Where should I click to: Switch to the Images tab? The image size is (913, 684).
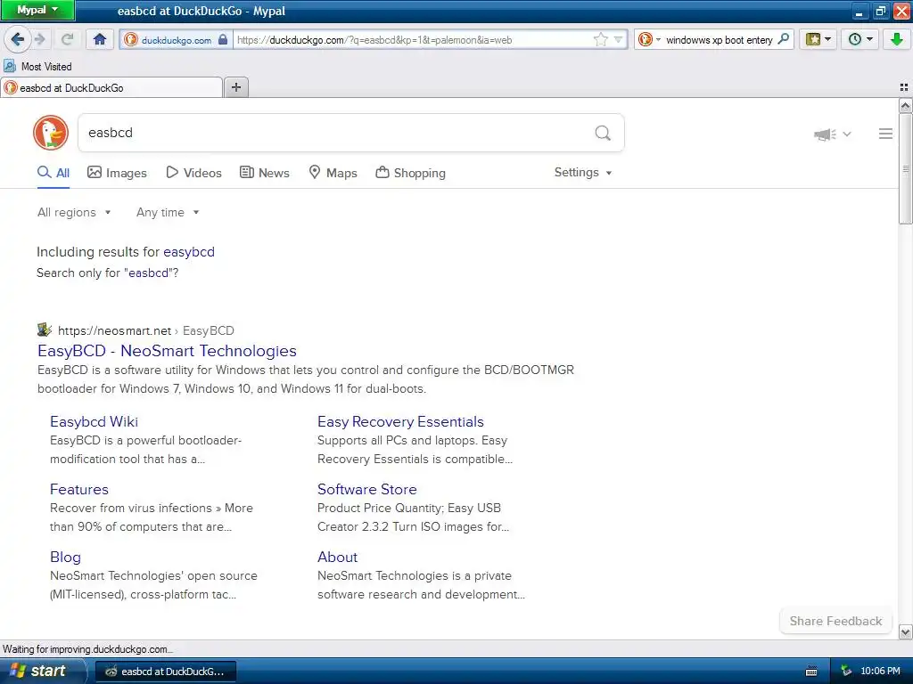[x=117, y=173]
